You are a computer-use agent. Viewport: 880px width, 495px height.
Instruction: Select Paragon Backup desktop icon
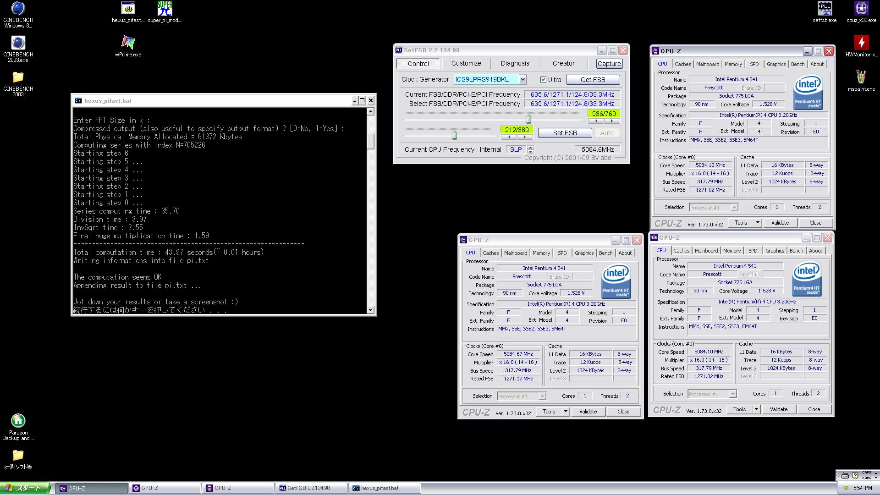[x=18, y=427]
